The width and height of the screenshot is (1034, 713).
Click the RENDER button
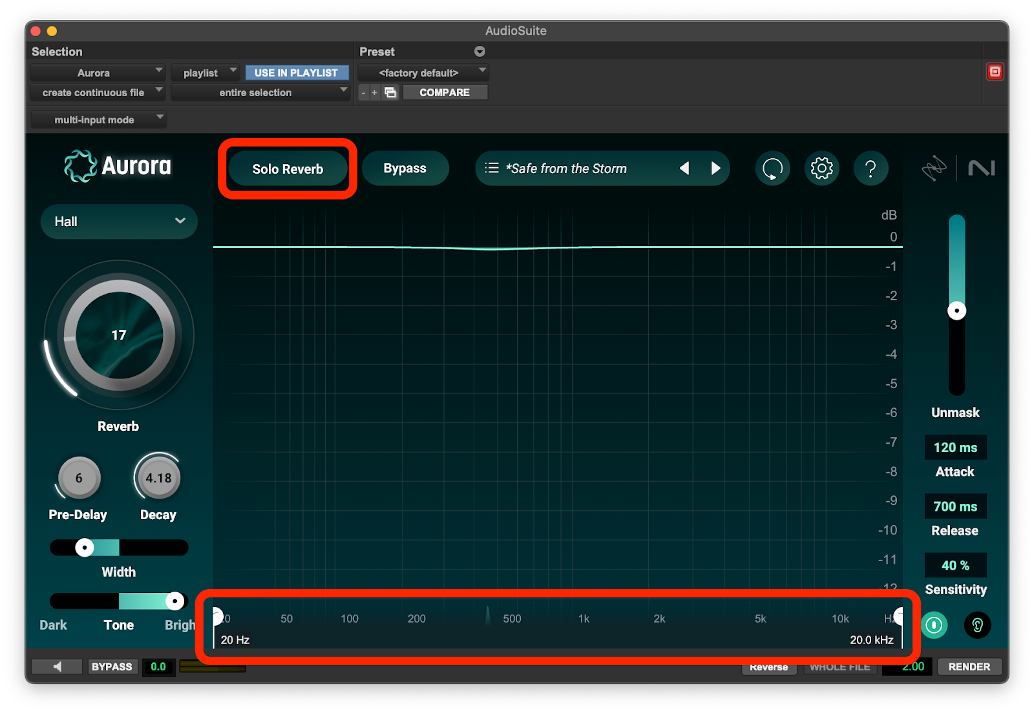pos(969,666)
